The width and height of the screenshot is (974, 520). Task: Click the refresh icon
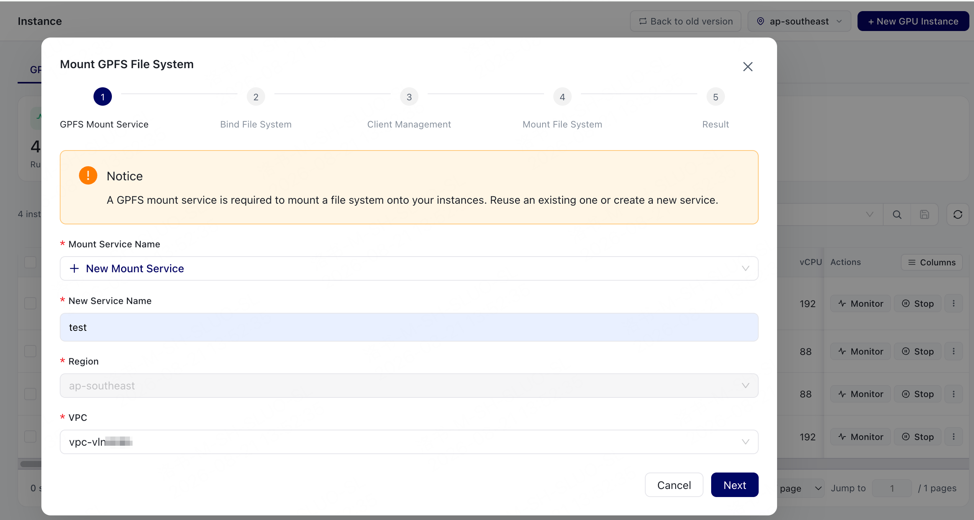(958, 214)
